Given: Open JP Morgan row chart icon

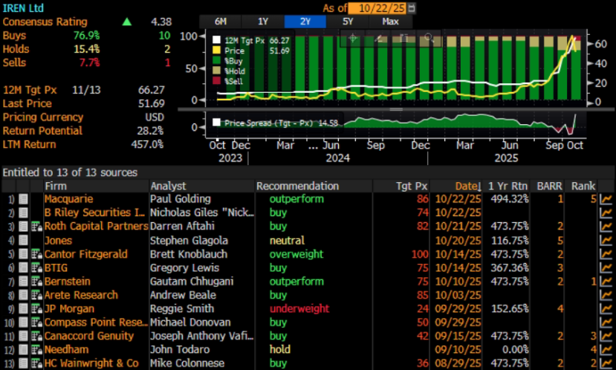Looking at the screenshot, I should 606,309.
